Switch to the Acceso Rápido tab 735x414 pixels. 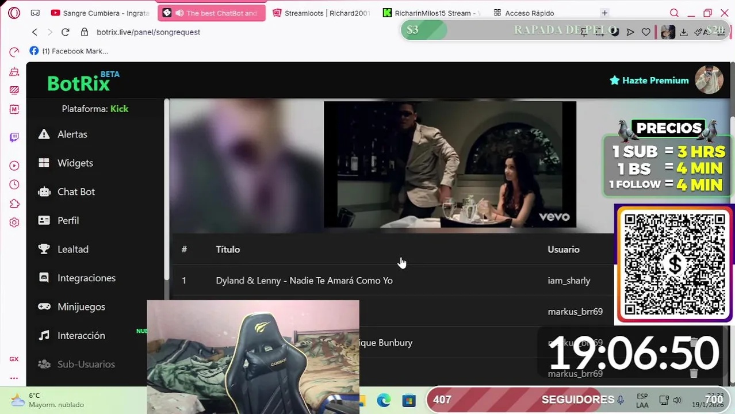click(523, 13)
